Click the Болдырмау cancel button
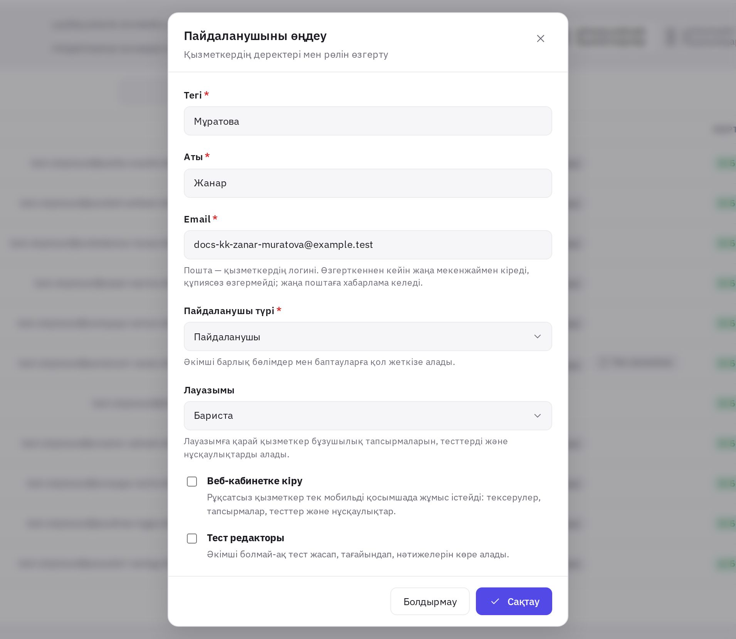The width and height of the screenshot is (736, 639). pyautogui.click(x=430, y=601)
